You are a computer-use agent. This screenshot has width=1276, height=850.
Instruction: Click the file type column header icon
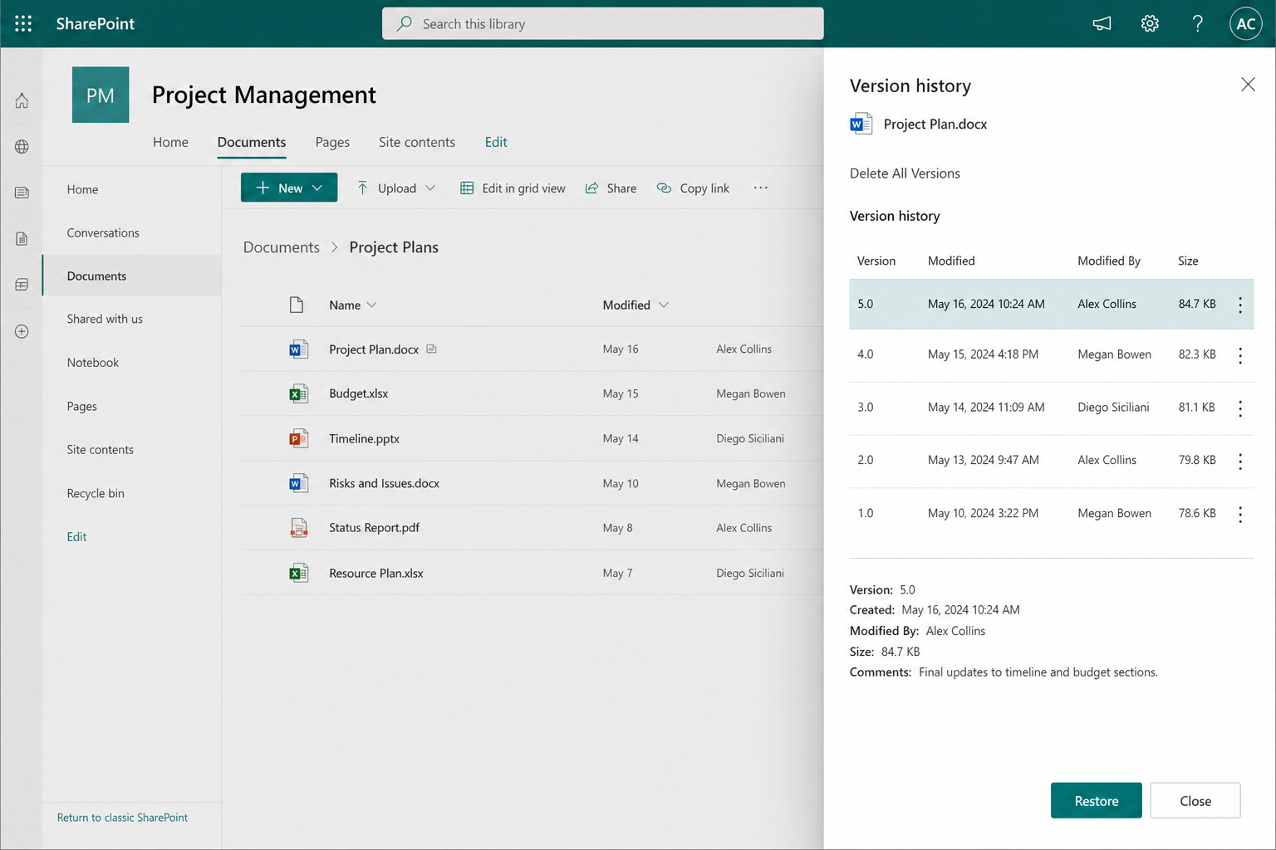click(x=297, y=305)
